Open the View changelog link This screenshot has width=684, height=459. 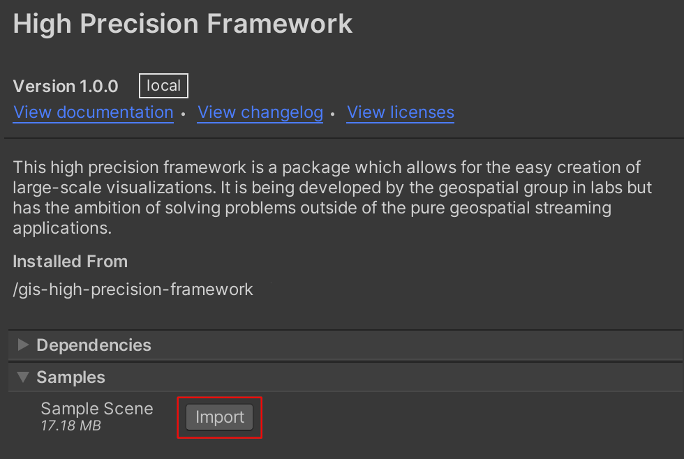point(260,112)
